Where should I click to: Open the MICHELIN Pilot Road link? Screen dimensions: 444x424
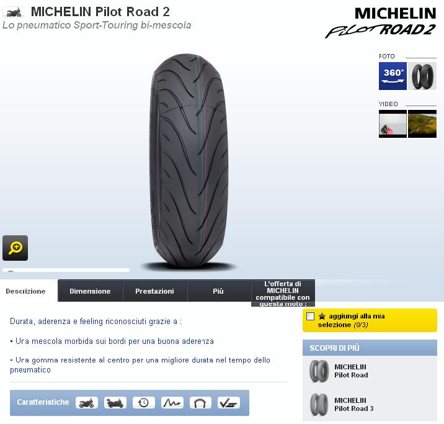pos(351,371)
